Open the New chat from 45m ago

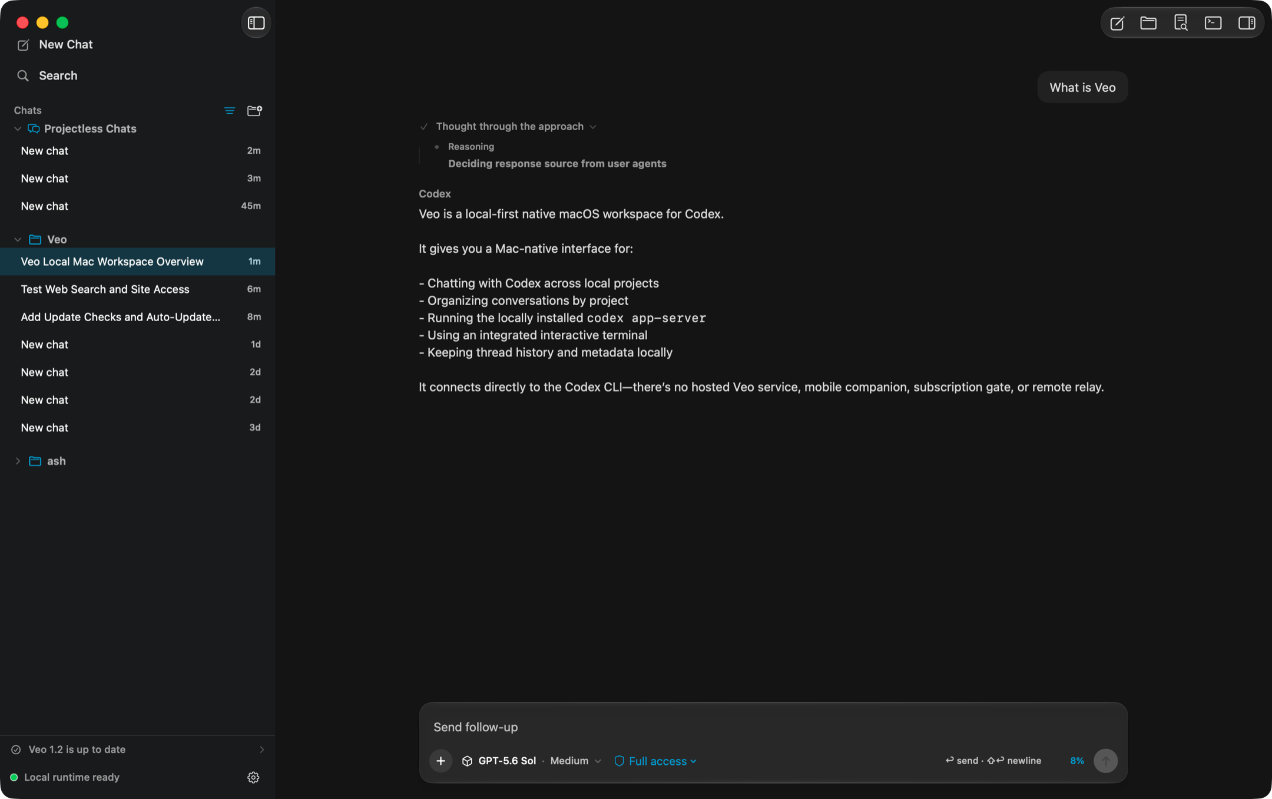138,206
